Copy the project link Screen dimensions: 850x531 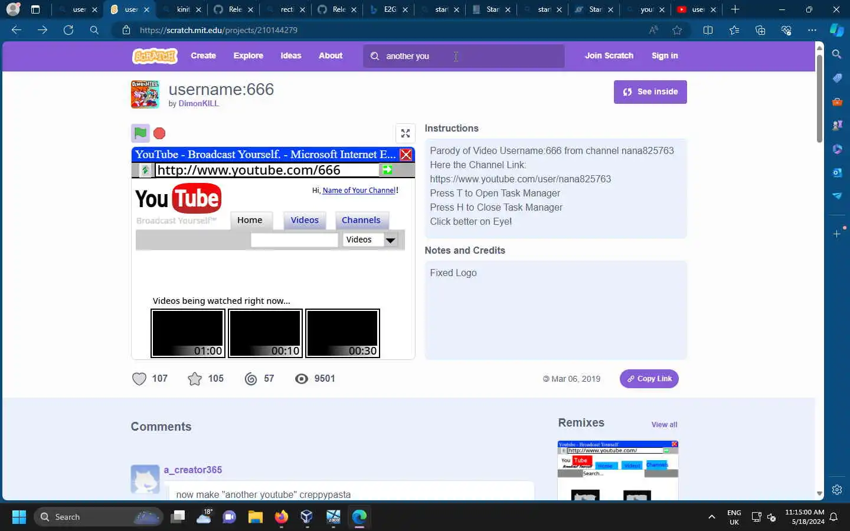[x=649, y=379]
